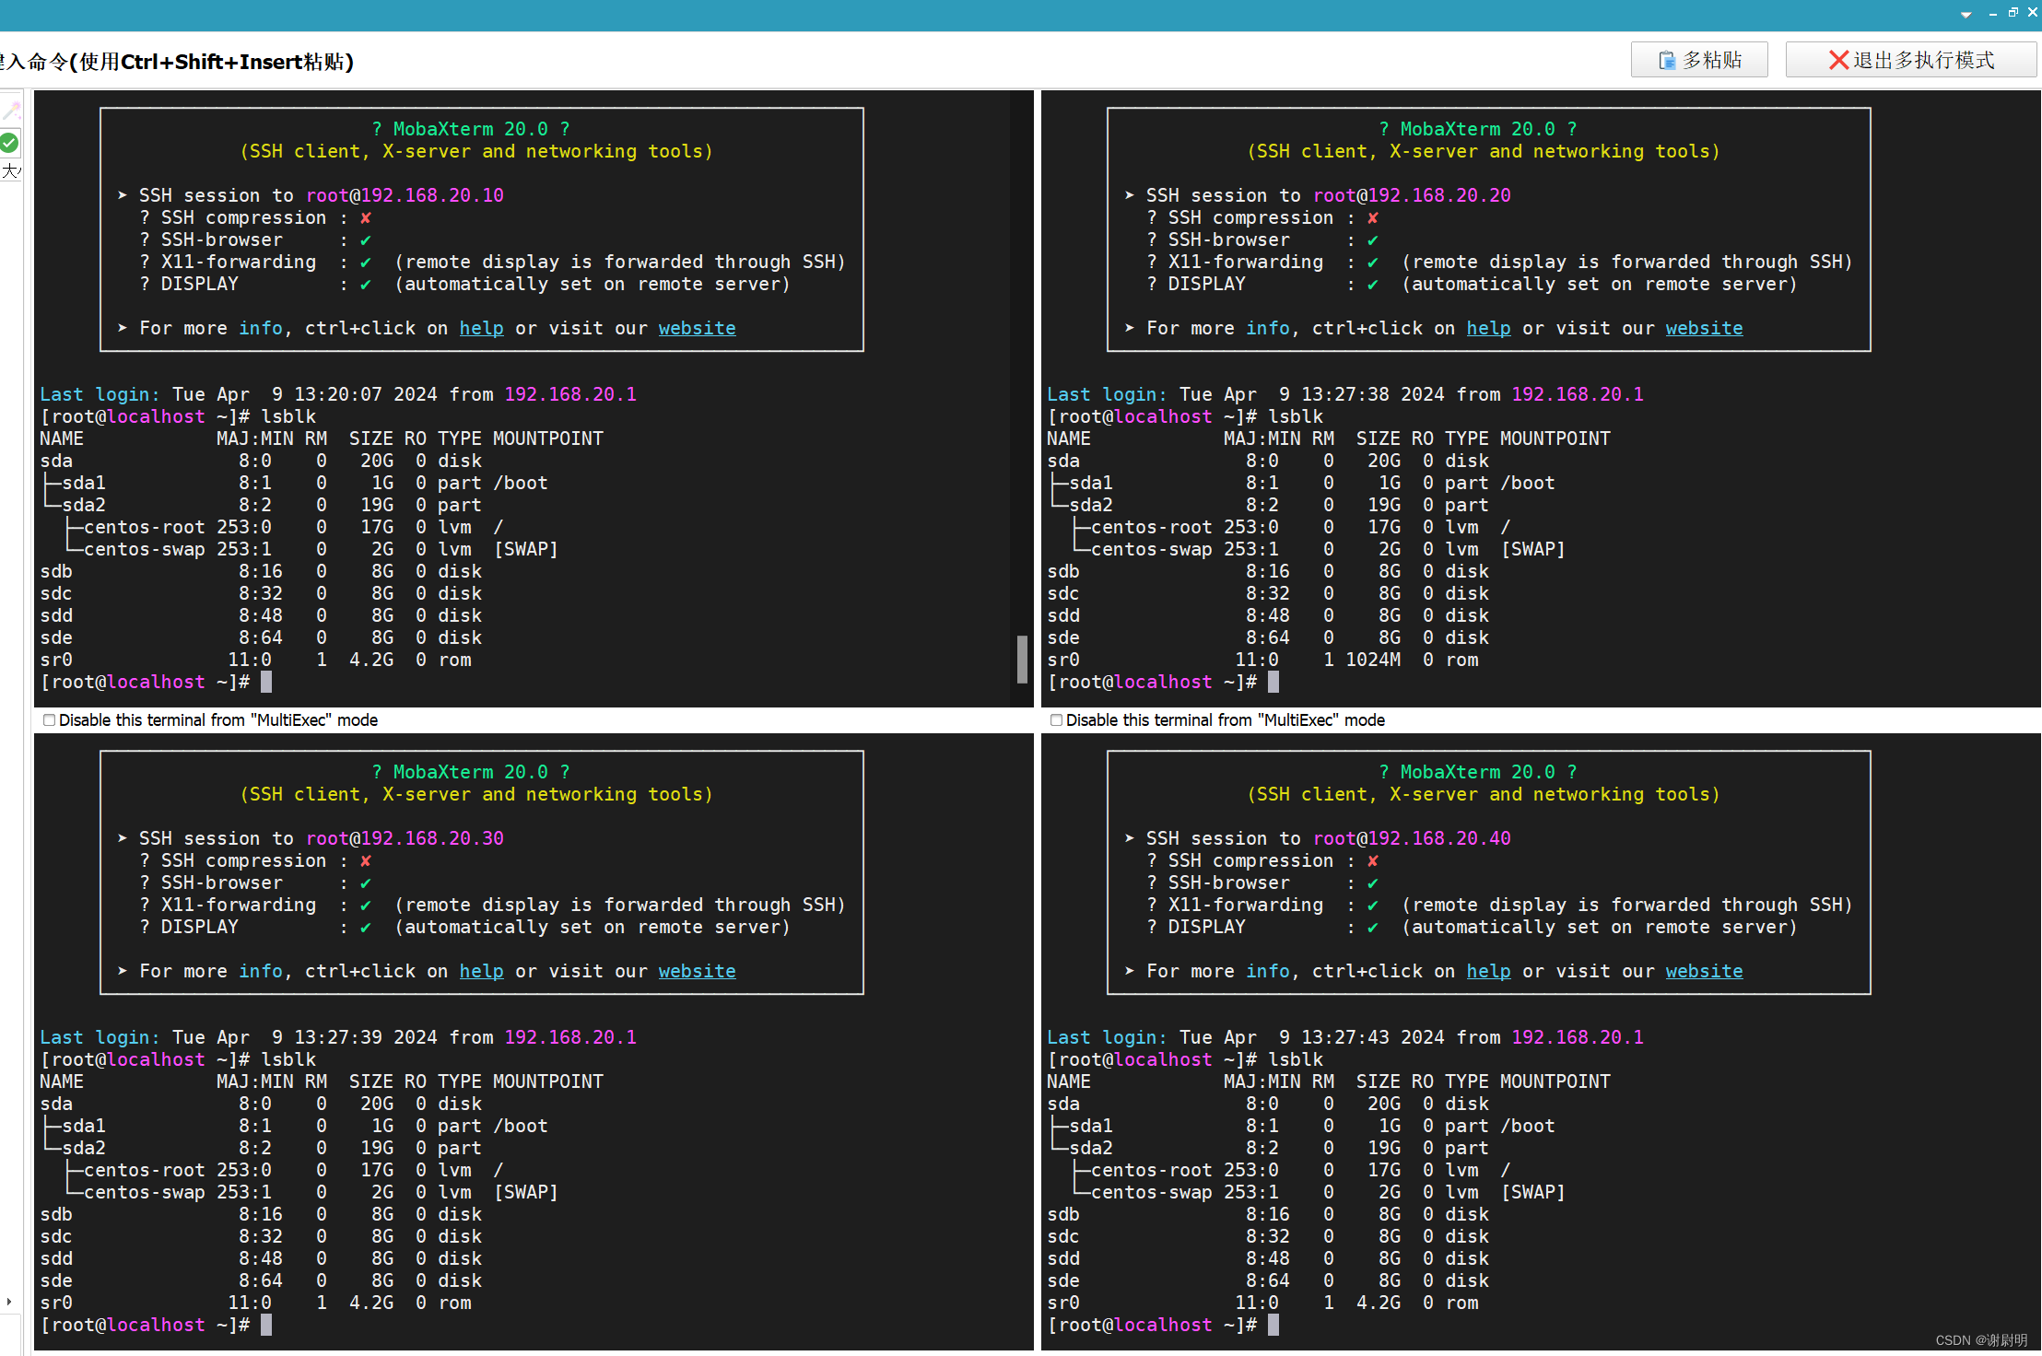Image resolution: width=2042 pixels, height=1356 pixels.
Task: Click the clipboard multi-paste (多粘贴) button
Action: [x=1698, y=60]
